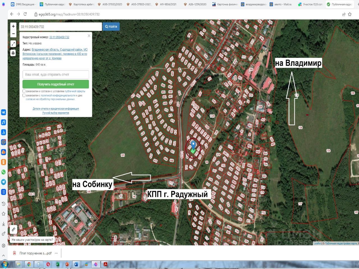Image resolution: width=359 pixels, height=269 pixels.
Task: Switch to the '(199) Входящие' tab
Action: coord(23,4)
